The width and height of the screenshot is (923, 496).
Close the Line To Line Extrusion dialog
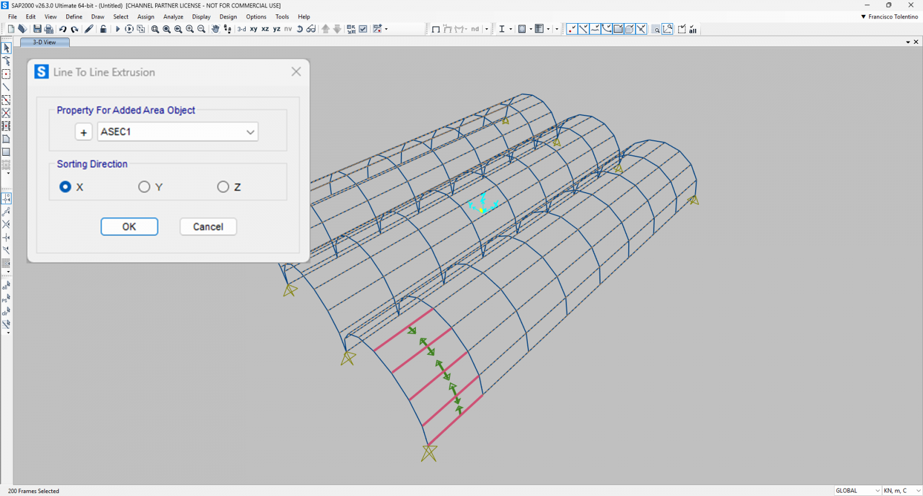coord(296,72)
